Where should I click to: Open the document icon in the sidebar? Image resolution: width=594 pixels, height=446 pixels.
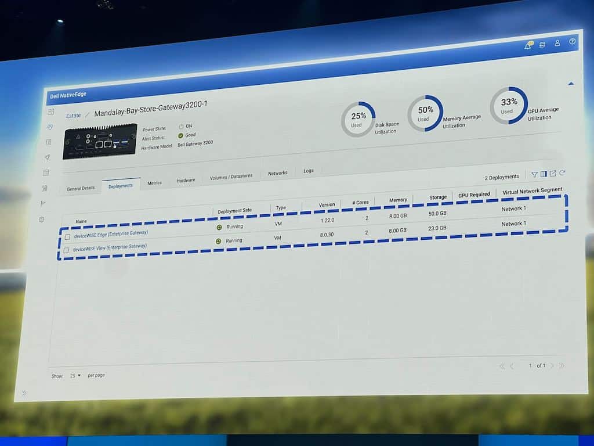click(49, 142)
